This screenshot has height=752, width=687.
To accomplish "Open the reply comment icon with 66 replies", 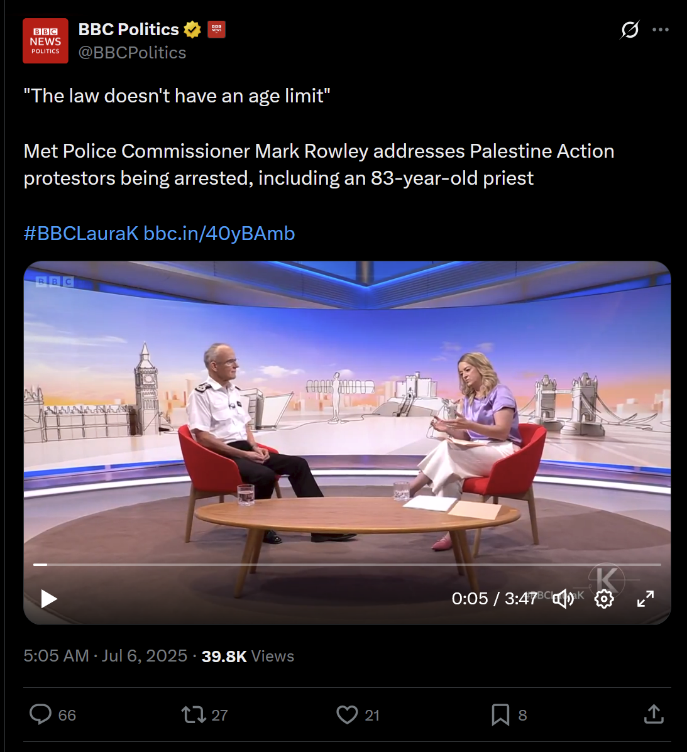I will 40,714.
